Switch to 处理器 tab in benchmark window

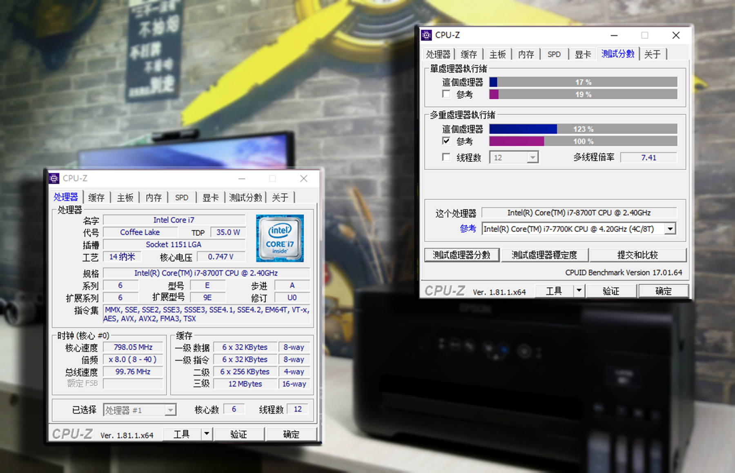(438, 54)
